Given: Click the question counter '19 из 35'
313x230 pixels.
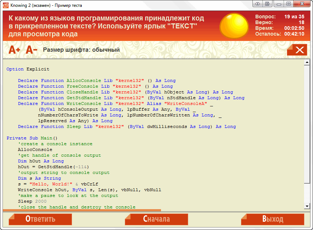Looking at the screenshot, I should pos(294,17).
